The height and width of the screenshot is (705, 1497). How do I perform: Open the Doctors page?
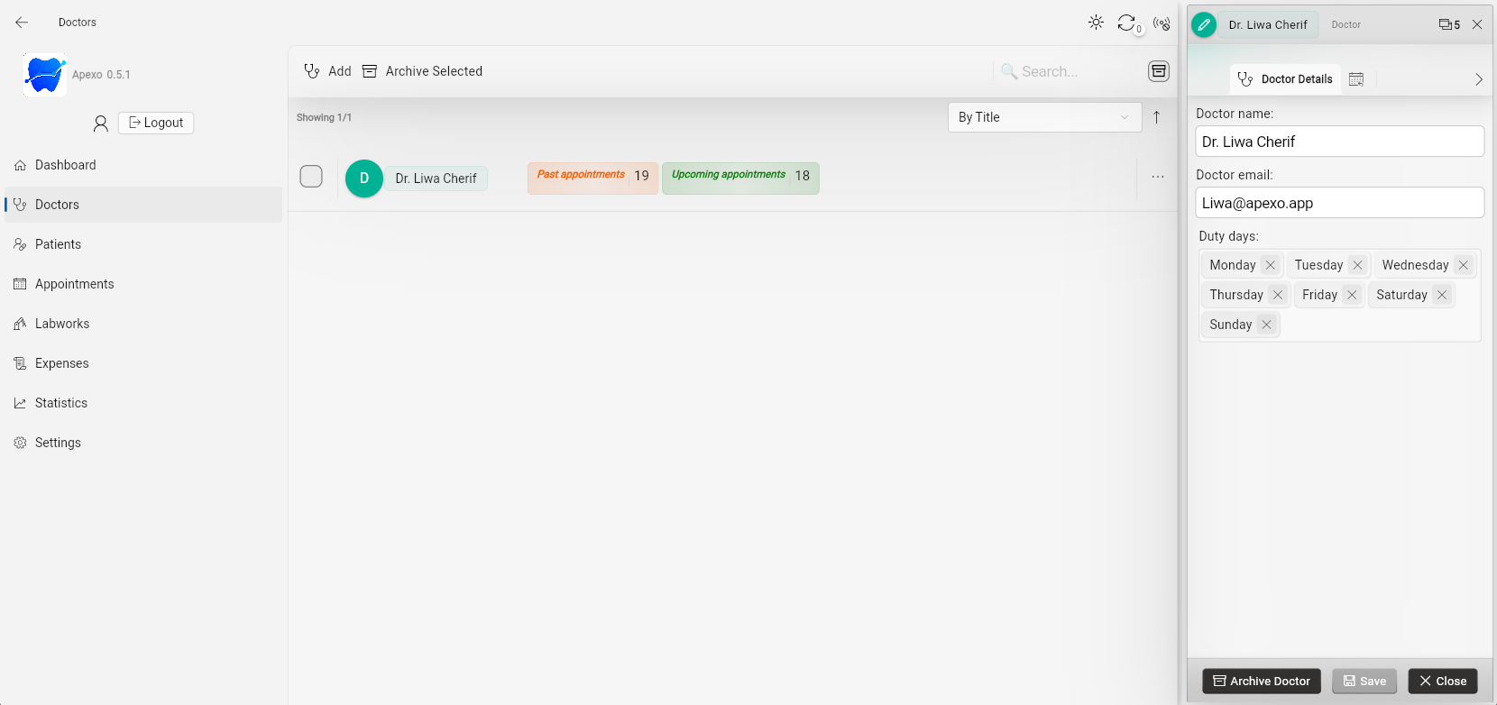pyautogui.click(x=143, y=205)
